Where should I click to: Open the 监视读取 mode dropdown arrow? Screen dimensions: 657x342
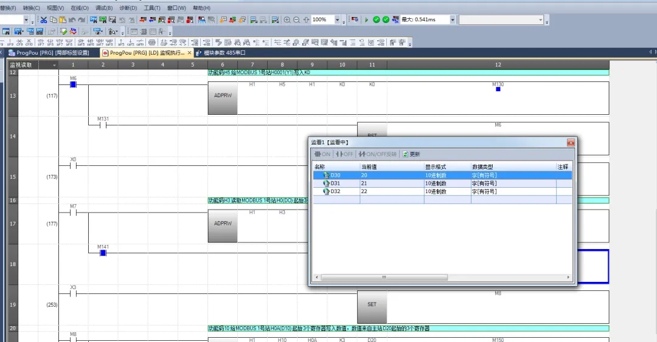coord(54,64)
